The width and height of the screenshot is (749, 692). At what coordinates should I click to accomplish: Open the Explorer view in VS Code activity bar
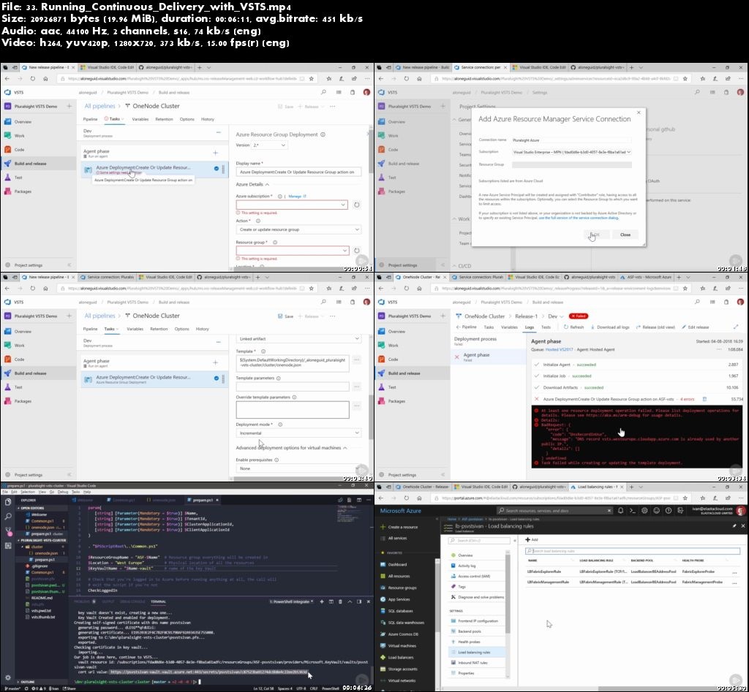(8, 502)
